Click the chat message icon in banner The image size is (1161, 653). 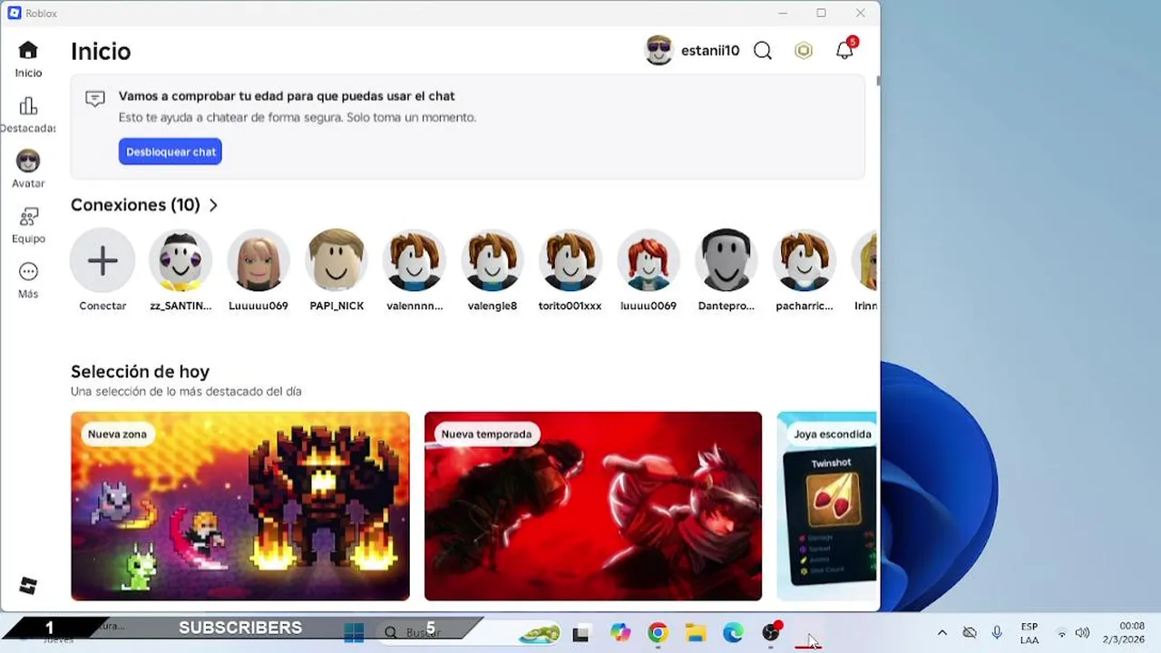pyautogui.click(x=95, y=99)
